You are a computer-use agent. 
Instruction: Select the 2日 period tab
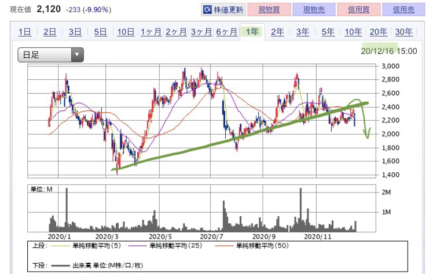click(x=50, y=32)
